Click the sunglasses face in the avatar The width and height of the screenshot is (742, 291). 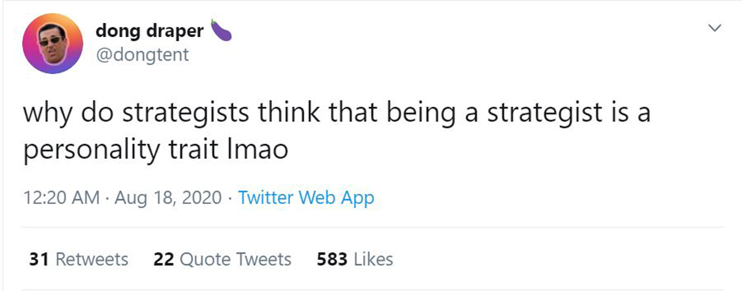coord(53,42)
